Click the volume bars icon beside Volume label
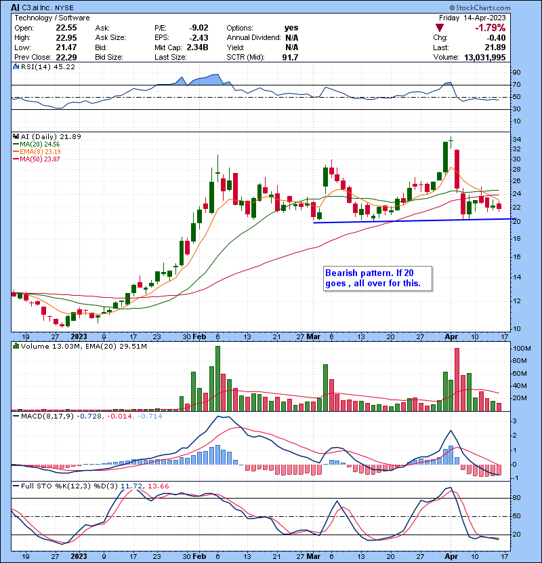The height and width of the screenshot is (563, 542). pos(16,346)
